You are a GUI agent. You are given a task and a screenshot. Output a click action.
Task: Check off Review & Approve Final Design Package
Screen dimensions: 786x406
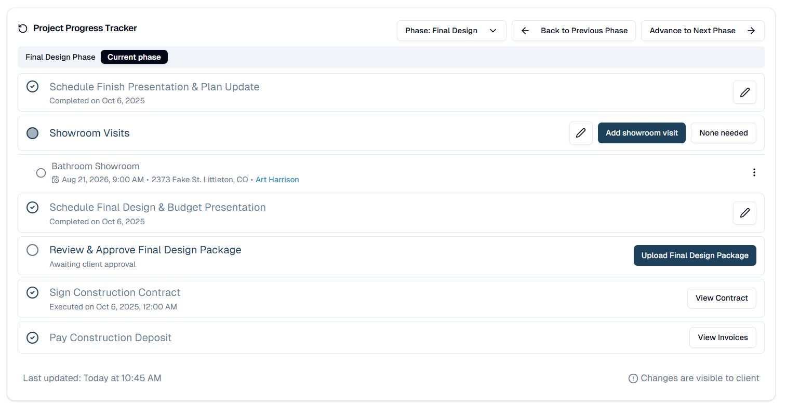[32, 250]
